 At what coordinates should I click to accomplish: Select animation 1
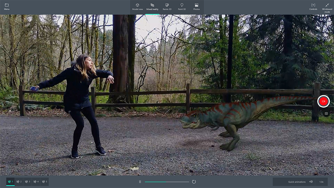click(11, 182)
